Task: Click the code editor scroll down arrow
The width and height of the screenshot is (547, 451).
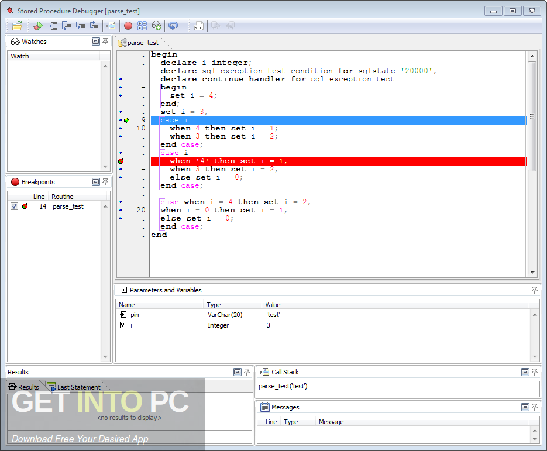Action: [532, 273]
